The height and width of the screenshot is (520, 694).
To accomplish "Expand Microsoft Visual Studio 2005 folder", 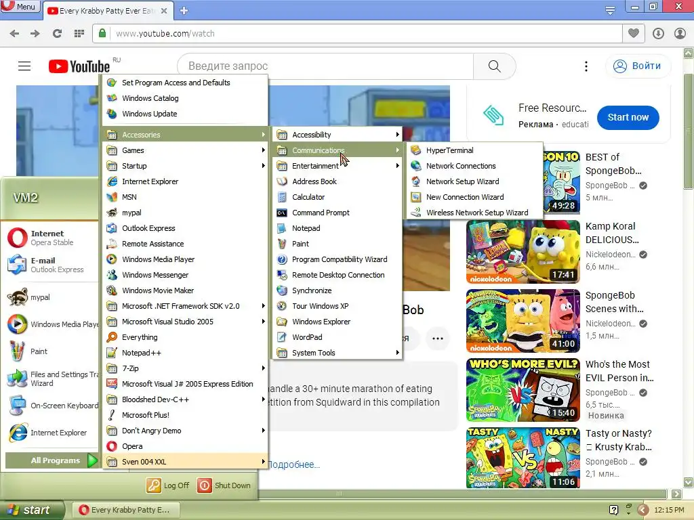I will pos(186,322).
